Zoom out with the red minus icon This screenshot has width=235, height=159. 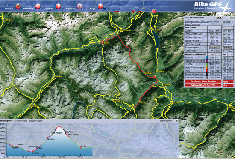pyautogui.click(x=140, y=12)
